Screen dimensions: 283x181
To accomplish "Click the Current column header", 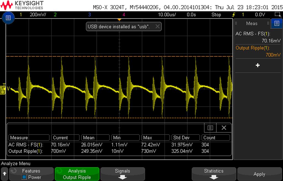I will [65, 138].
